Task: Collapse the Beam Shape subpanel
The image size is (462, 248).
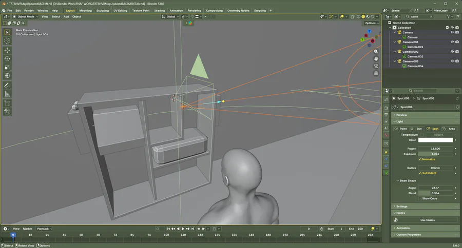Action: point(407,181)
